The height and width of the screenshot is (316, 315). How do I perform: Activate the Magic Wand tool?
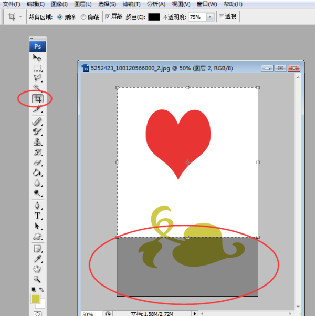coord(37,88)
